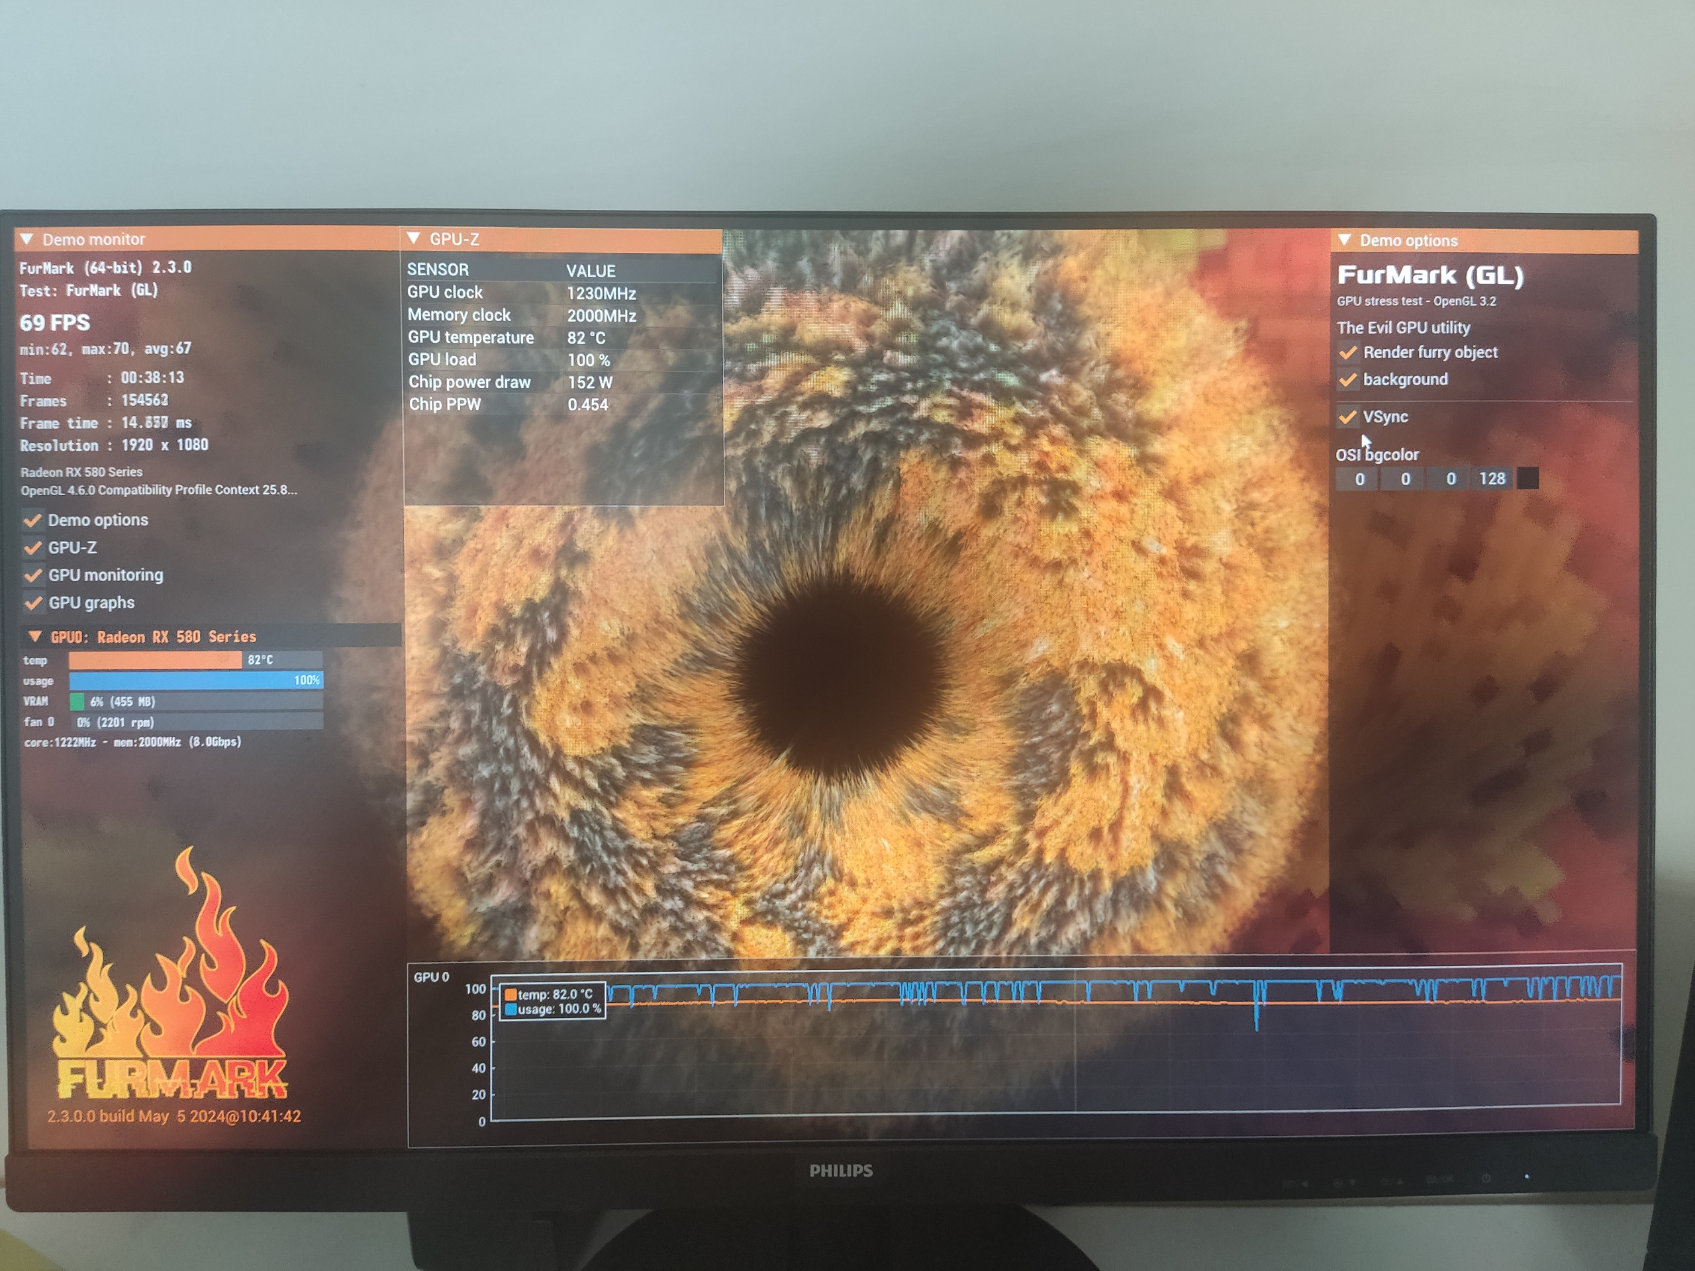Viewport: 1695px width, 1271px height.
Task: Select the 'GPU temperature' row in GPU-Z
Action: point(563,337)
